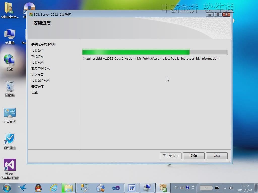Select the 错误报告 step
Image resolution: width=258 pixels, height=193 pixels.
38,74
